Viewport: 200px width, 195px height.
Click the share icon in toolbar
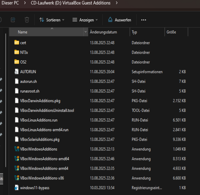(x=13, y=20)
